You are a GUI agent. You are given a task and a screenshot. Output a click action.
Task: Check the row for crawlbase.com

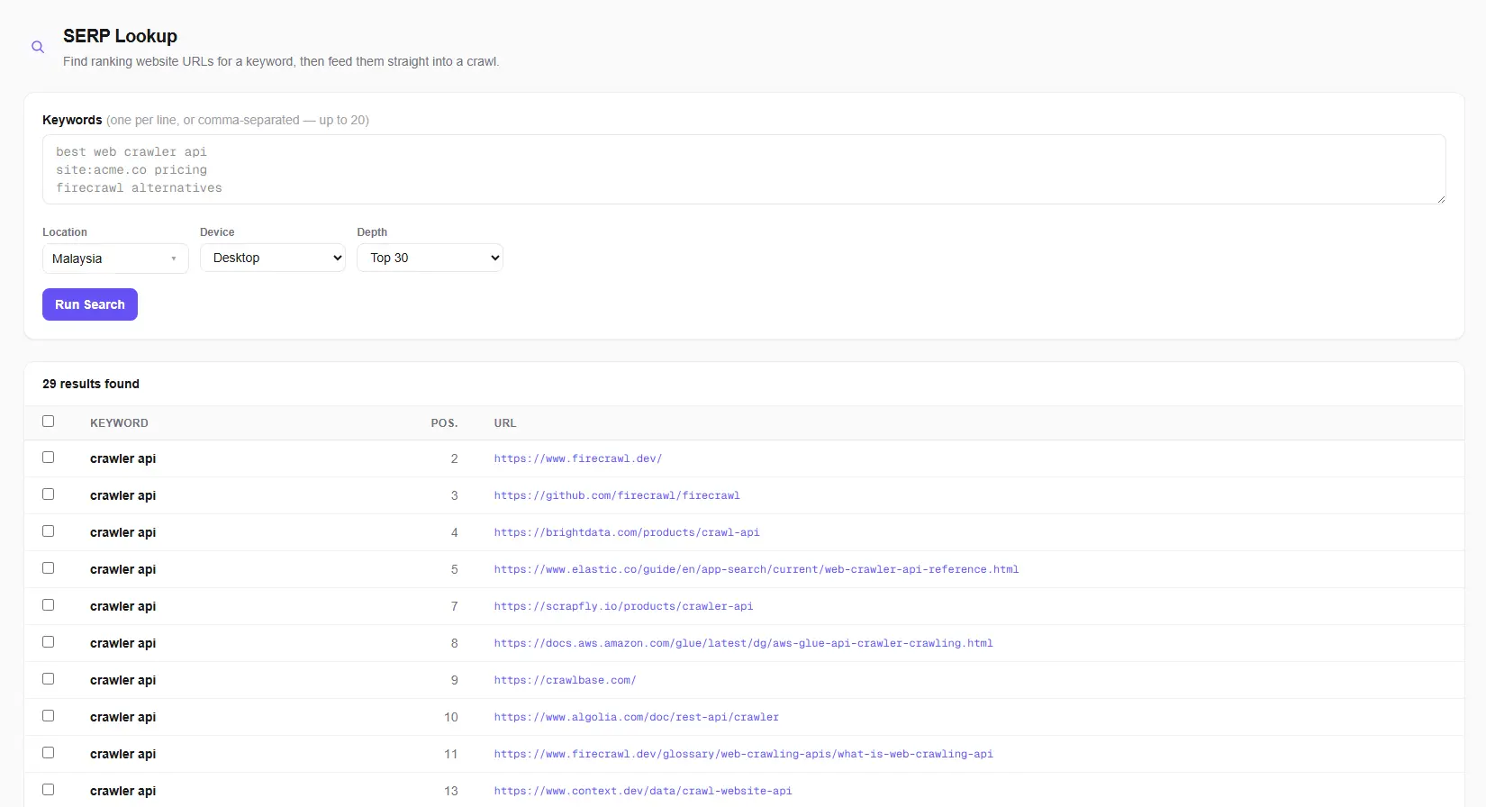coord(49,679)
